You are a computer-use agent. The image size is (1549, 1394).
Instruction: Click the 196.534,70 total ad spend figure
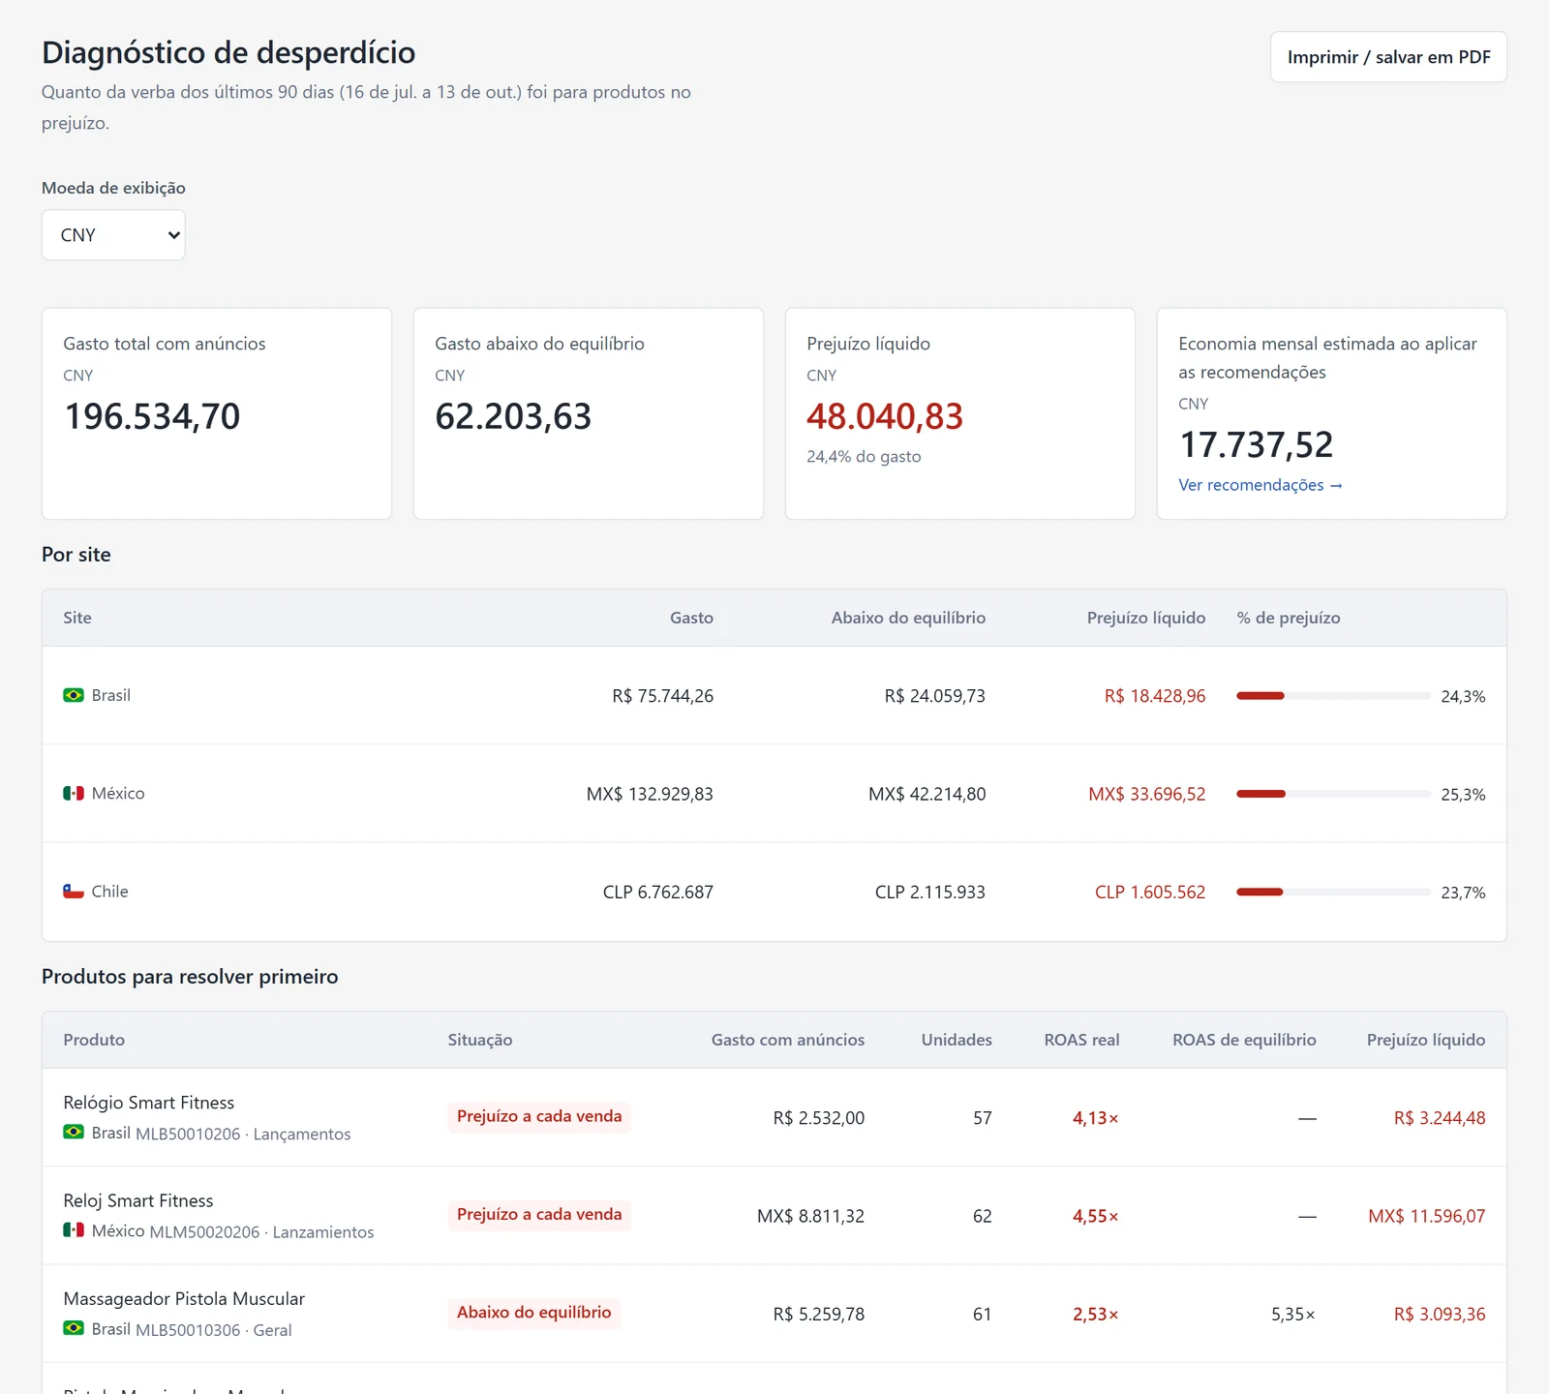pyautogui.click(x=152, y=417)
